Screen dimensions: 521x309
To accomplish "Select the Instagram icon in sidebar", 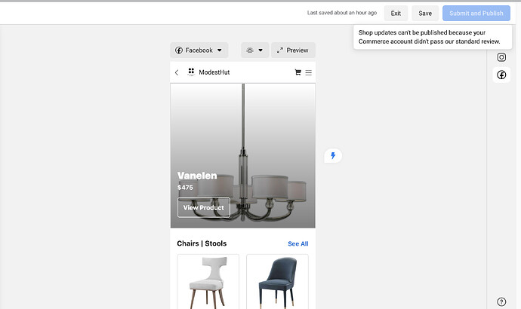I will click(x=501, y=57).
